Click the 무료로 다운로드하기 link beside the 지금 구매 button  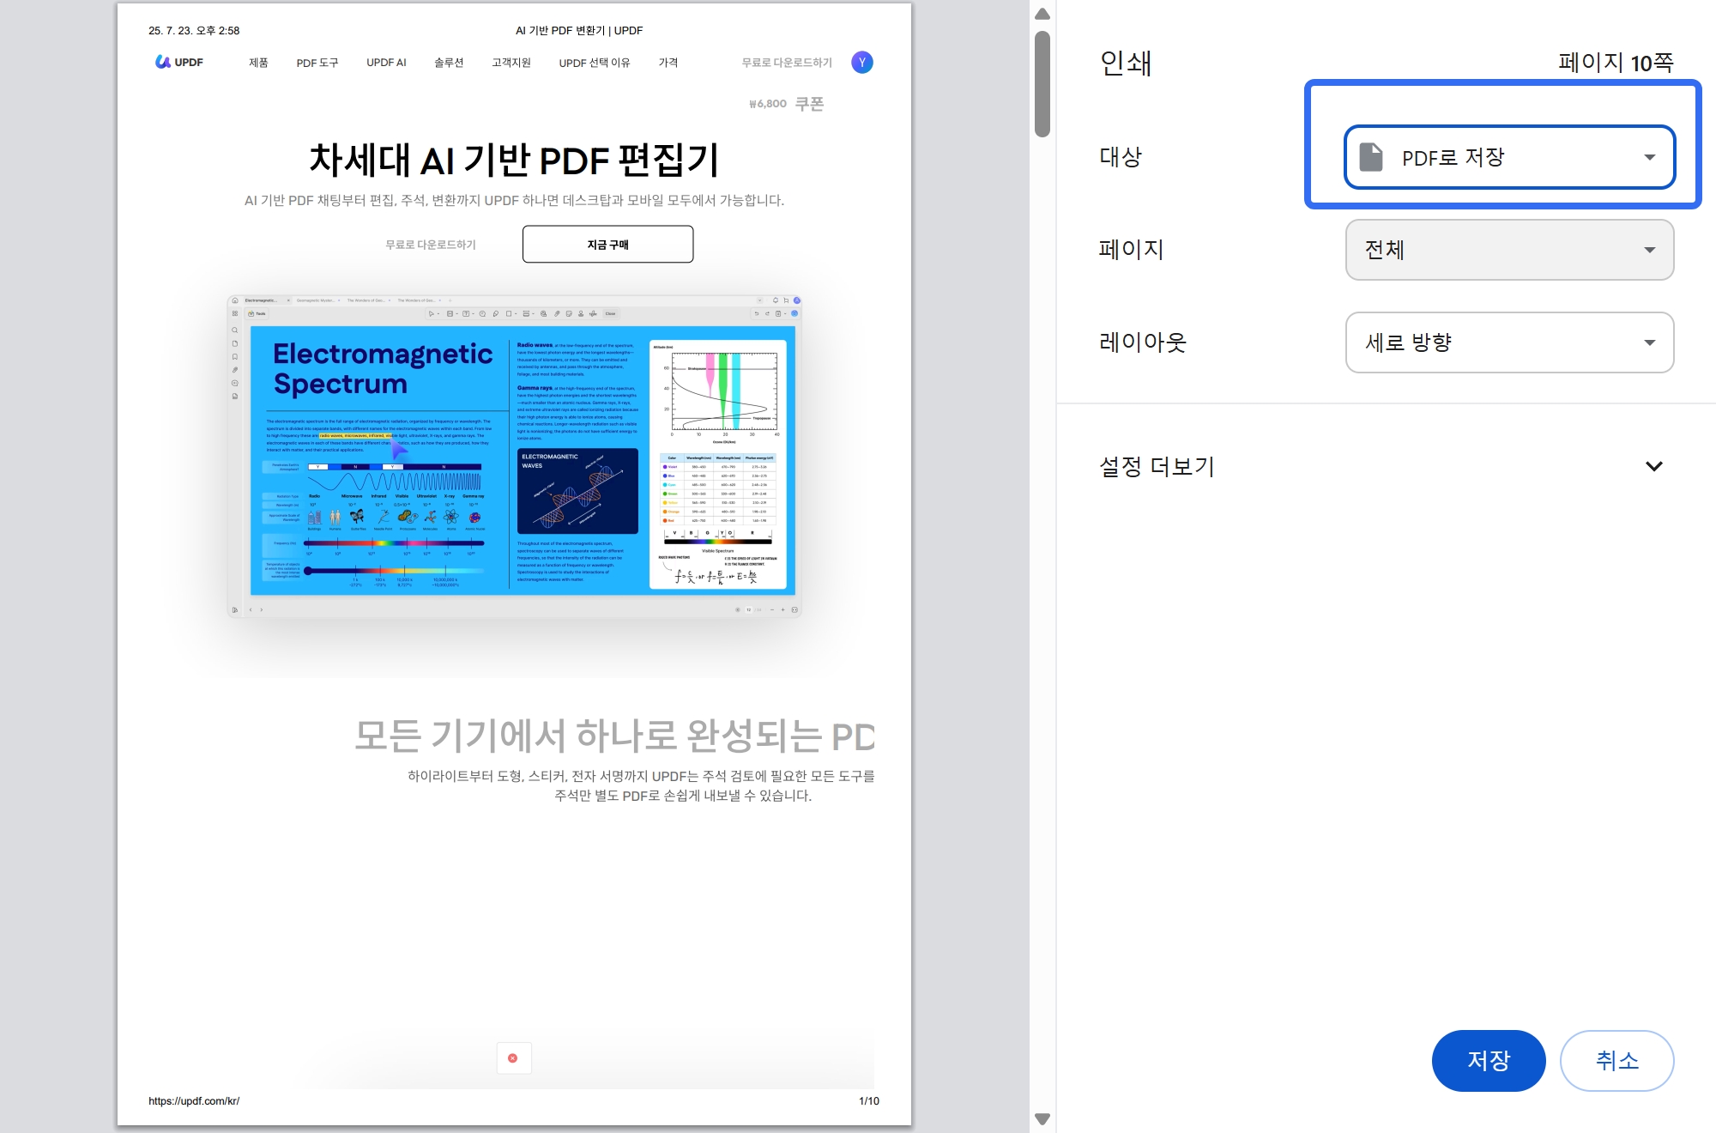click(x=431, y=245)
